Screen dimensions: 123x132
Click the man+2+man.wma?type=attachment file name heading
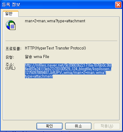[x=55, y=21]
